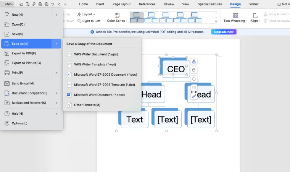Switch to the Home tab
Viewport: 290px width, 172px height.
84,4
